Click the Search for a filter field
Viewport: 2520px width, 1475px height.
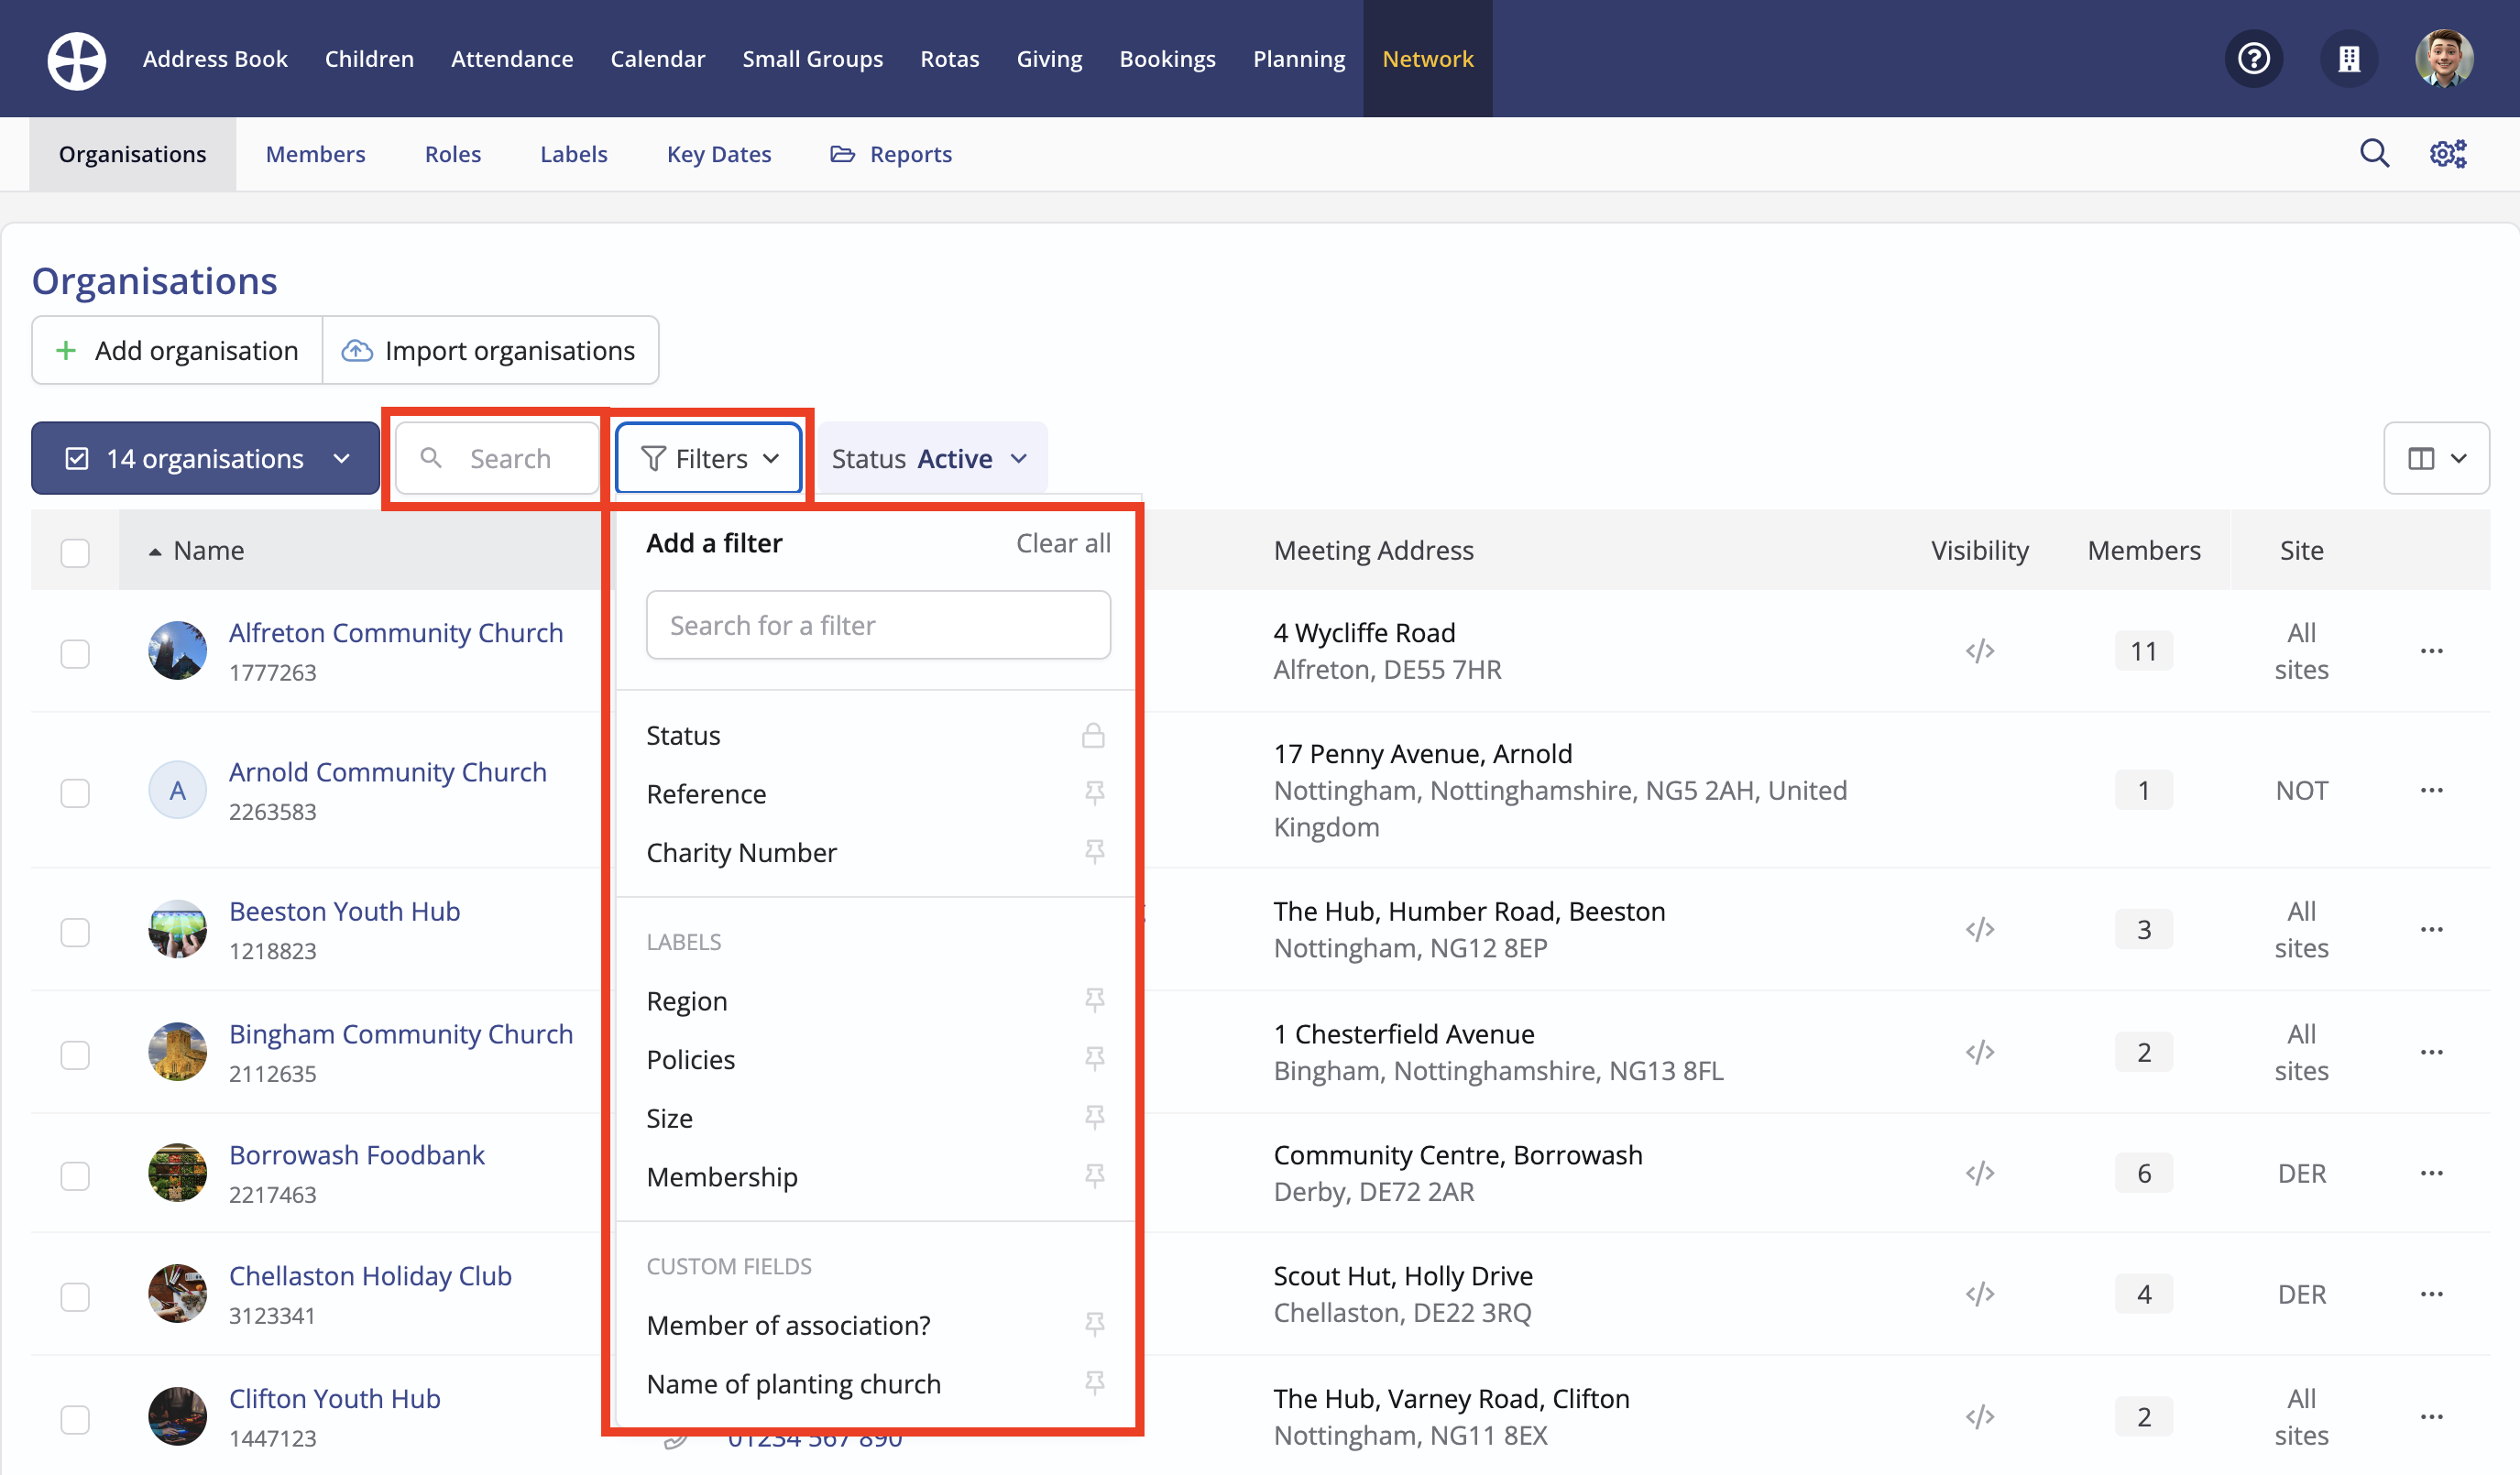click(x=877, y=625)
